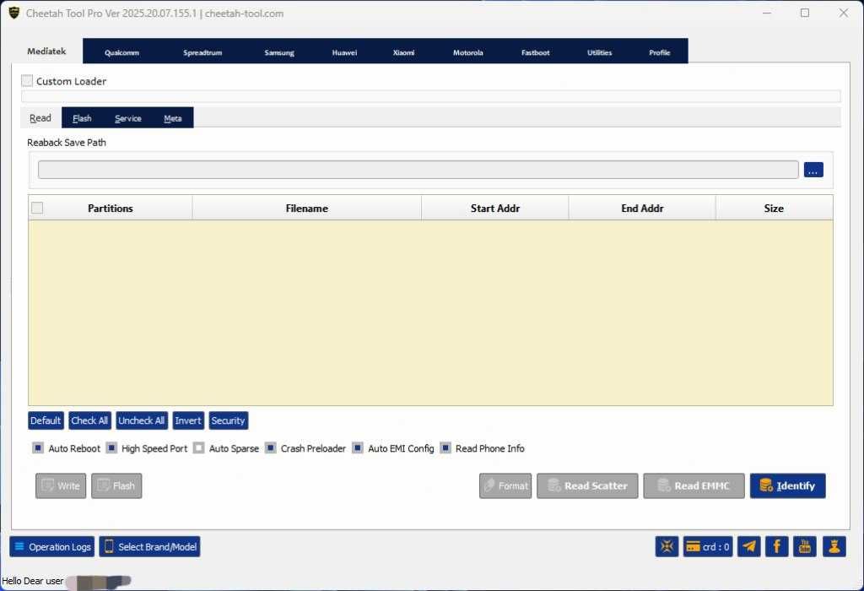Image resolution: width=864 pixels, height=591 pixels.
Task: Go to the Xiaomi tab
Action: 403,52
